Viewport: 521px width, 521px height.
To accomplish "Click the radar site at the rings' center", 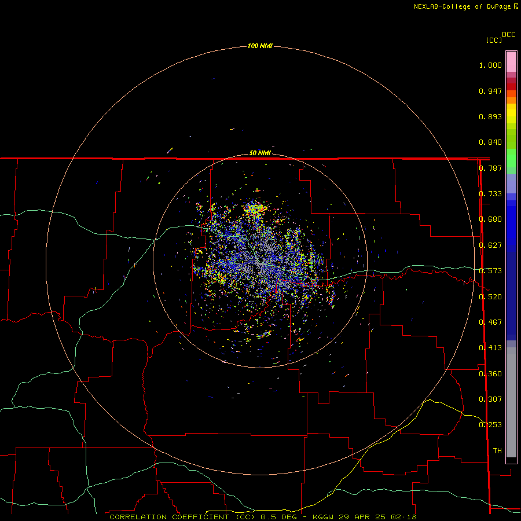I will click(260, 260).
